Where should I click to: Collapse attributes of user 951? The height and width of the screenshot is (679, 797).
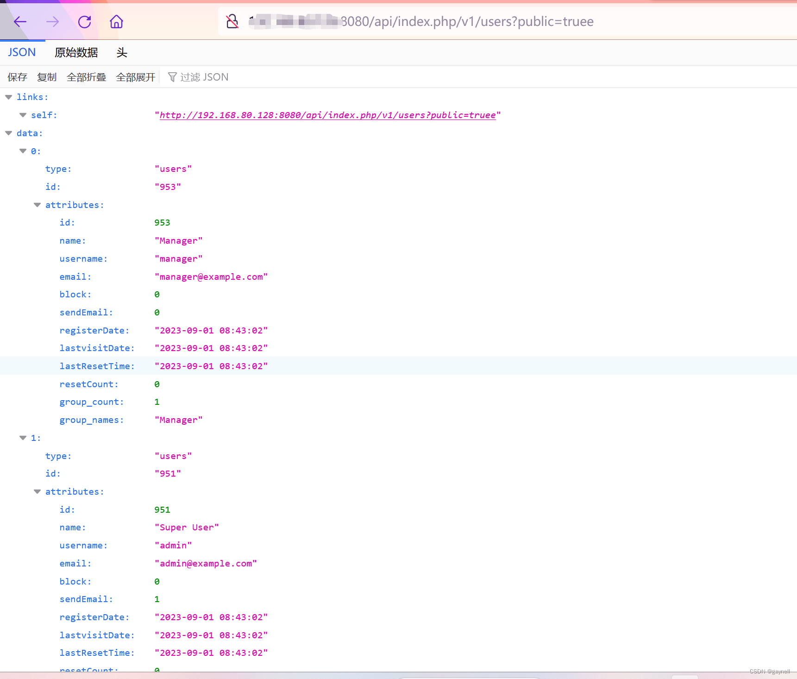[x=37, y=492]
